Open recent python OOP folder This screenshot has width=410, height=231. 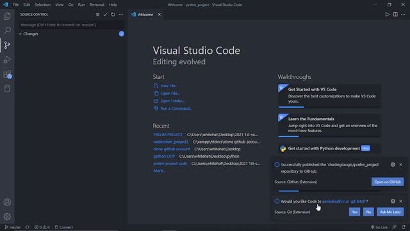(164, 156)
